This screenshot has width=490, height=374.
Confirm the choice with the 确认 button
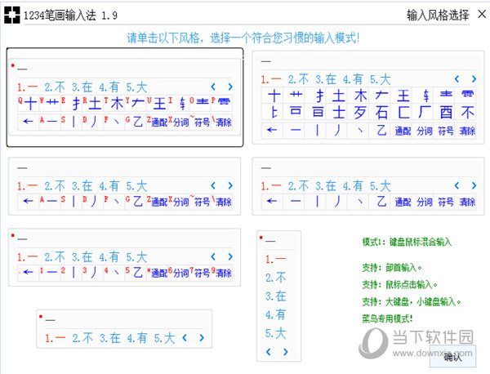click(x=452, y=356)
